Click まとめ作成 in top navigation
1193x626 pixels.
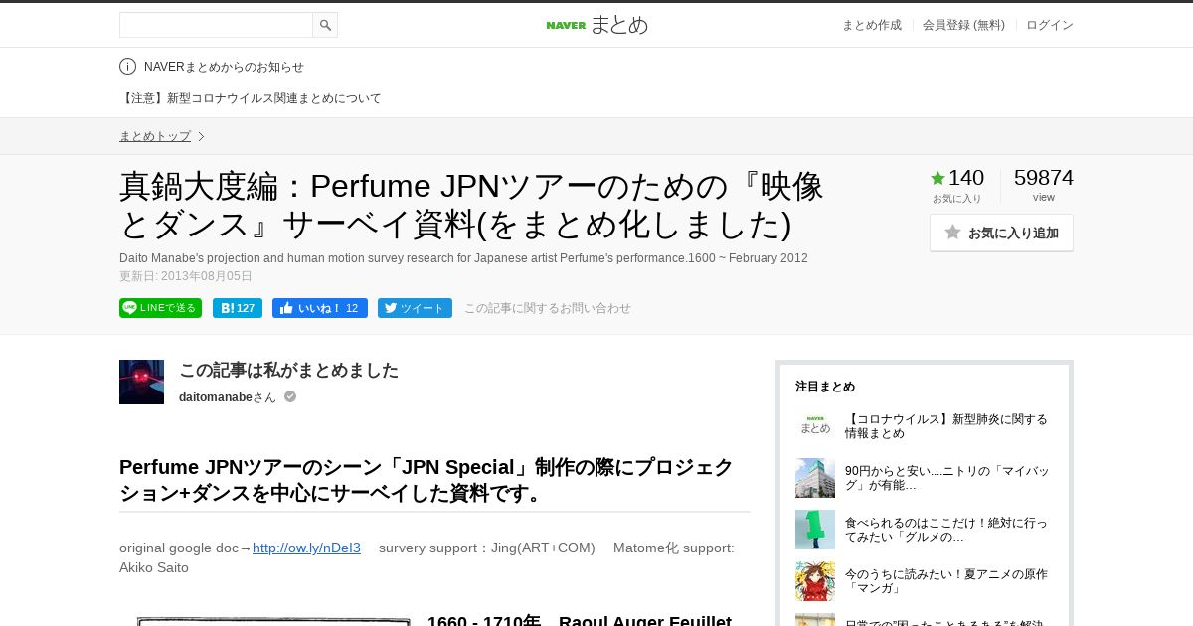872,25
